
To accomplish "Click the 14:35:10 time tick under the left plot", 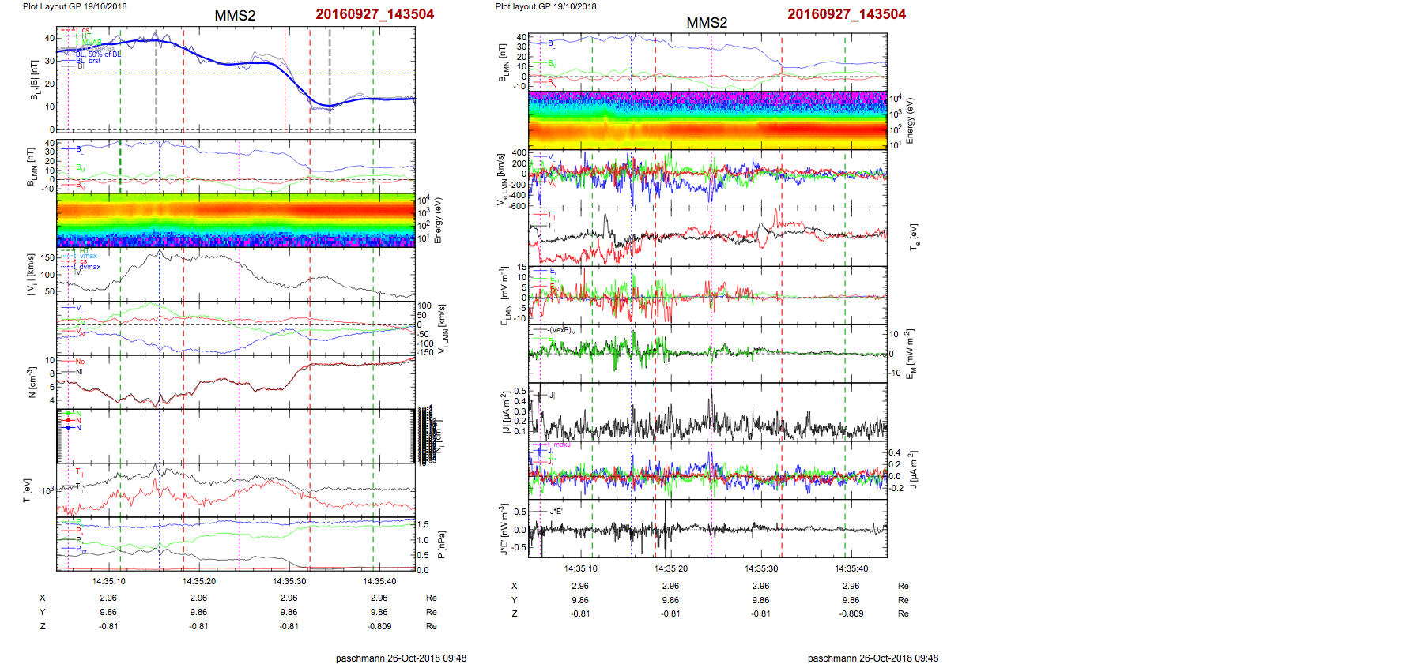I will [x=108, y=581].
